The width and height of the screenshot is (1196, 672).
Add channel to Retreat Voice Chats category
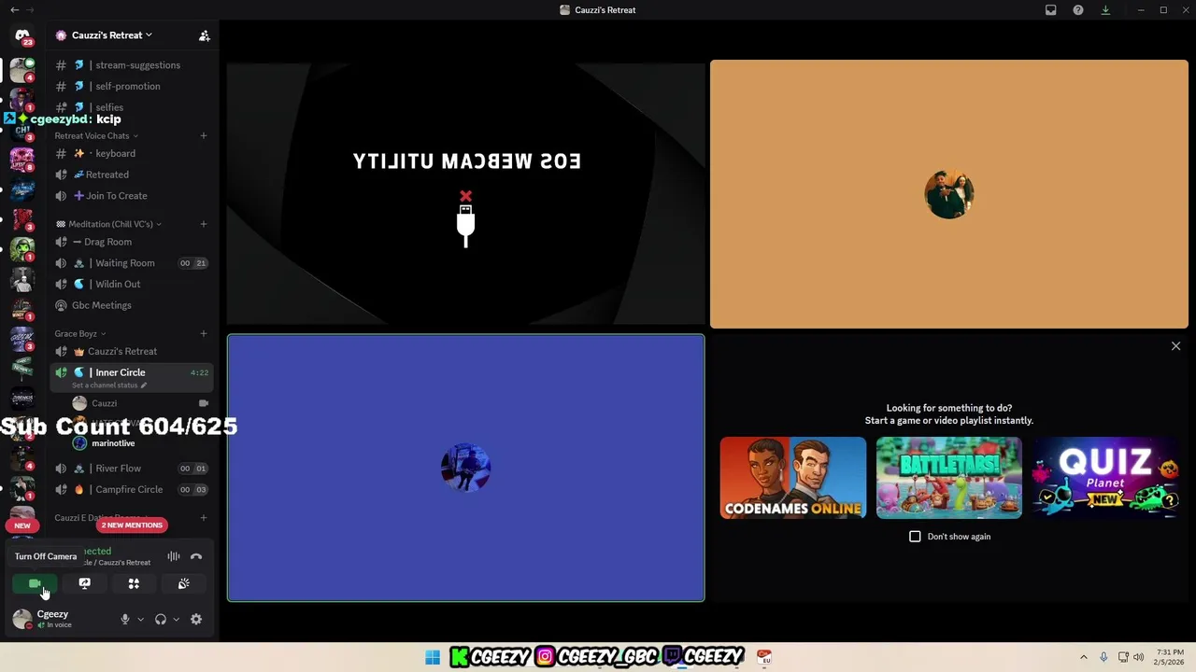point(203,136)
